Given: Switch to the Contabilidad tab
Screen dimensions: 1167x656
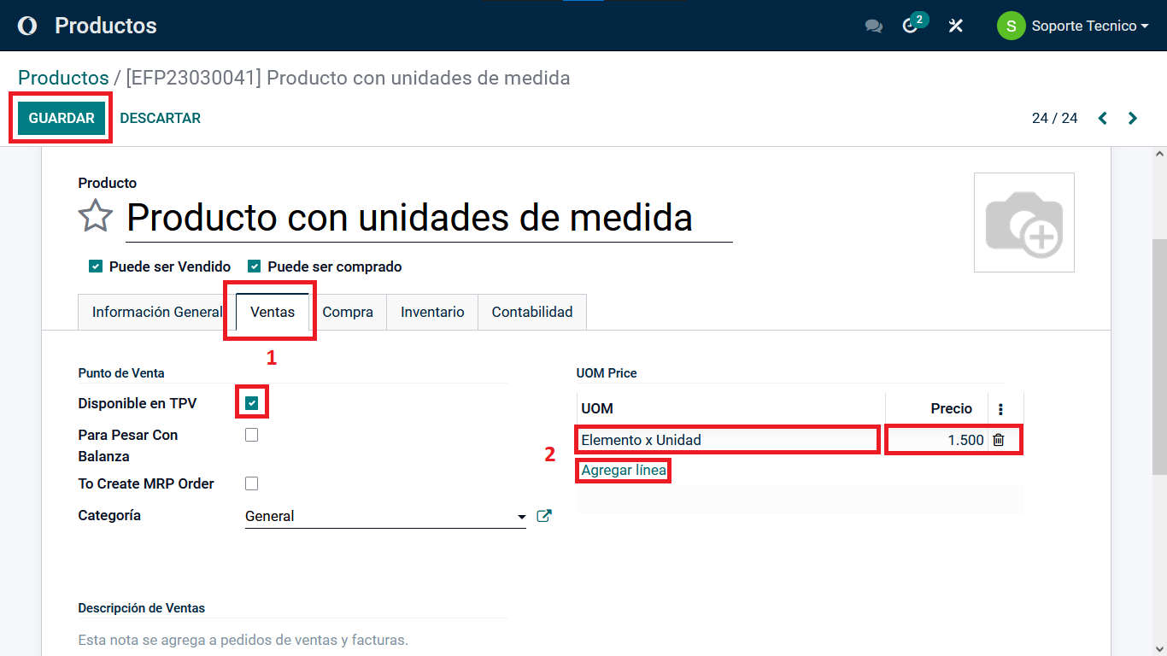Looking at the screenshot, I should [531, 312].
